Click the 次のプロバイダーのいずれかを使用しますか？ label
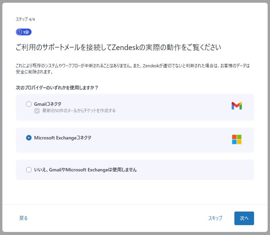Image resolution: width=270 pixels, height=235 pixels. [x=57, y=88]
